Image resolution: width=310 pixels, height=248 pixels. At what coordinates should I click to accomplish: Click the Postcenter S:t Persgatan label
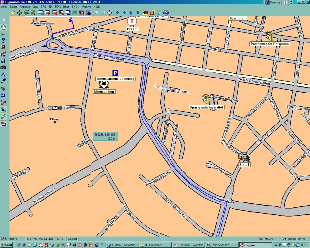click(x=270, y=44)
